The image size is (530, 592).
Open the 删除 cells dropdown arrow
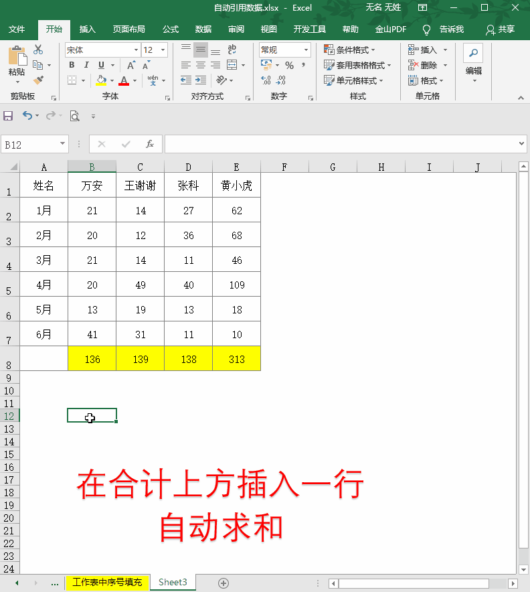(446, 66)
